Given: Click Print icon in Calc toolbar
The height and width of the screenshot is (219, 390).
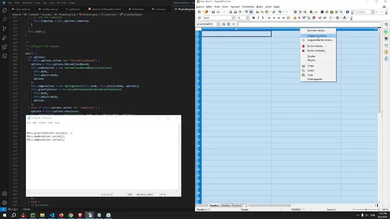Looking at the screenshot, I should click(235, 12).
